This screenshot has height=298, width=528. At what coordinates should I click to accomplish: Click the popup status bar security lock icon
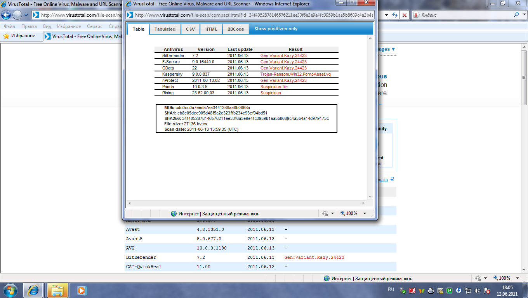click(325, 213)
